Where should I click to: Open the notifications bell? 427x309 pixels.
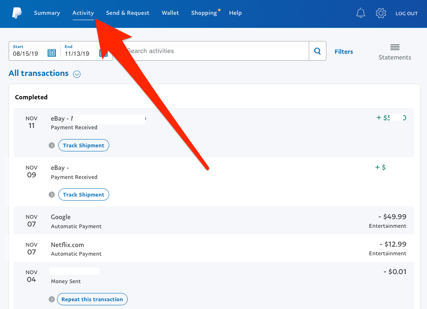point(360,13)
